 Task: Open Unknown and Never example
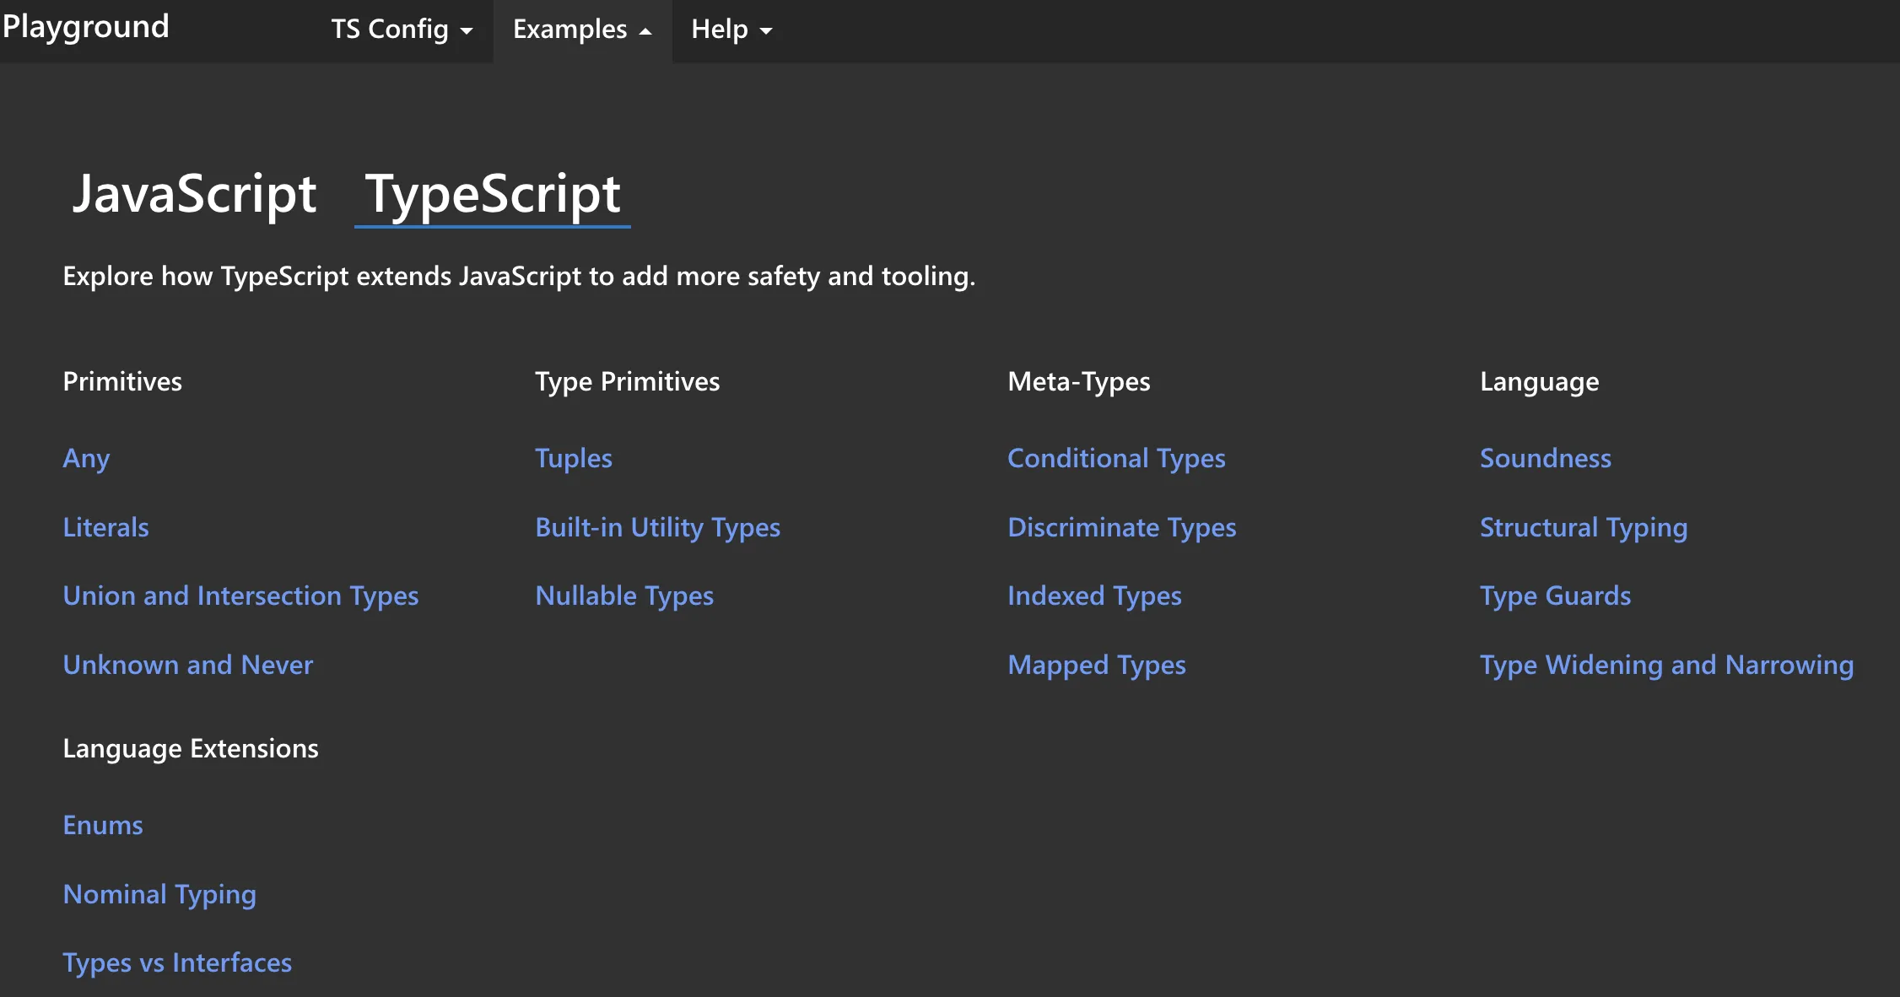(187, 666)
